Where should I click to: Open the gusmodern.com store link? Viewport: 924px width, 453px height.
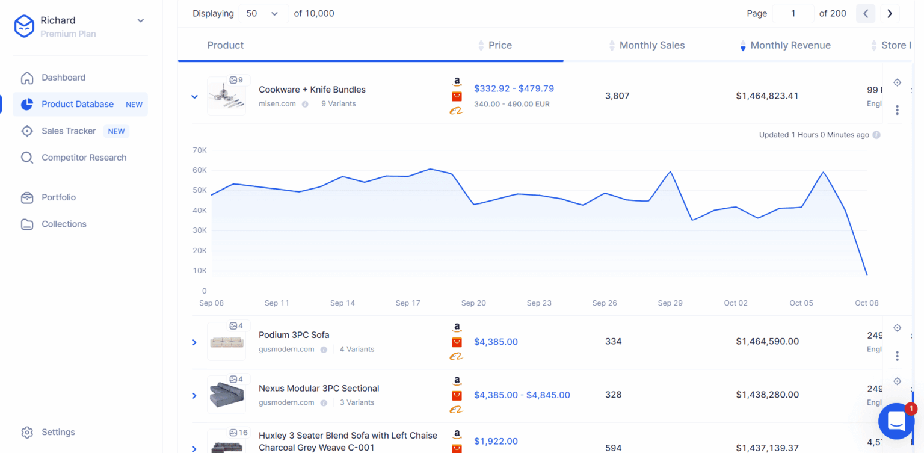coord(286,349)
